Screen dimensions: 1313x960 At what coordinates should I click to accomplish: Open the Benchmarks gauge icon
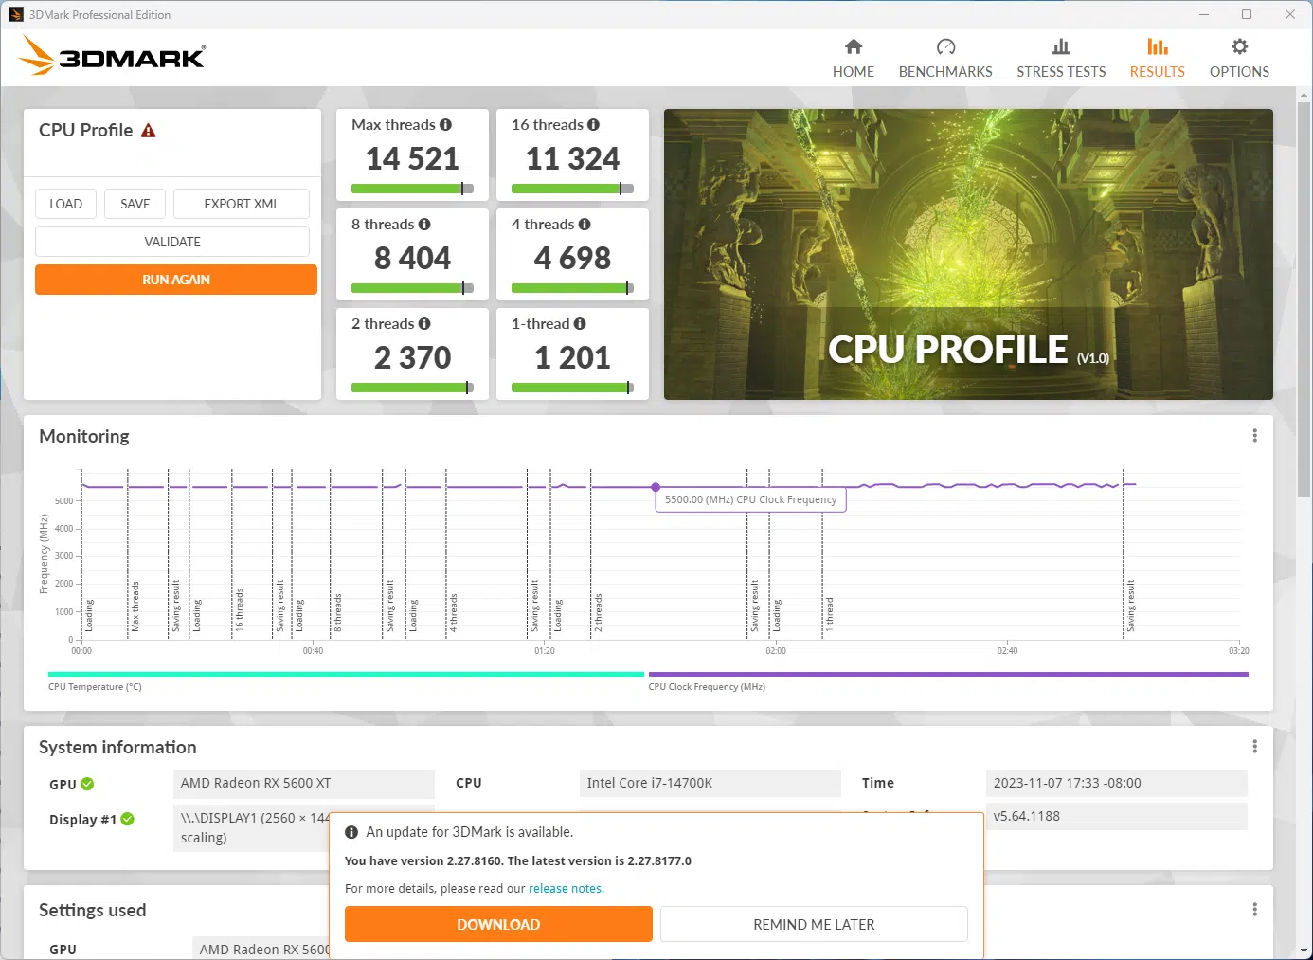click(x=945, y=47)
